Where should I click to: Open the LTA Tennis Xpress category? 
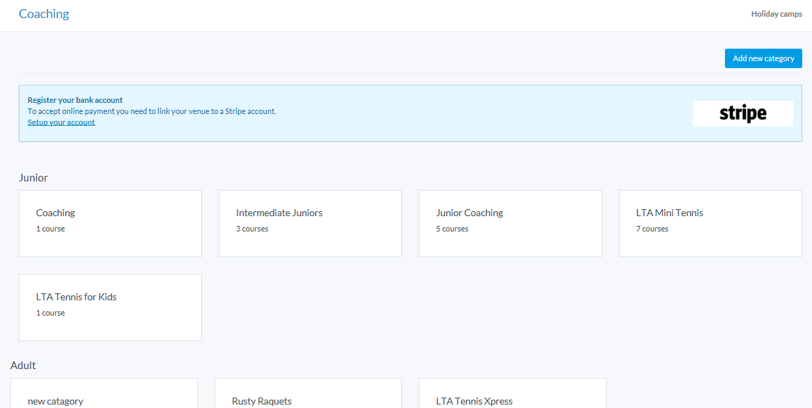512,395
